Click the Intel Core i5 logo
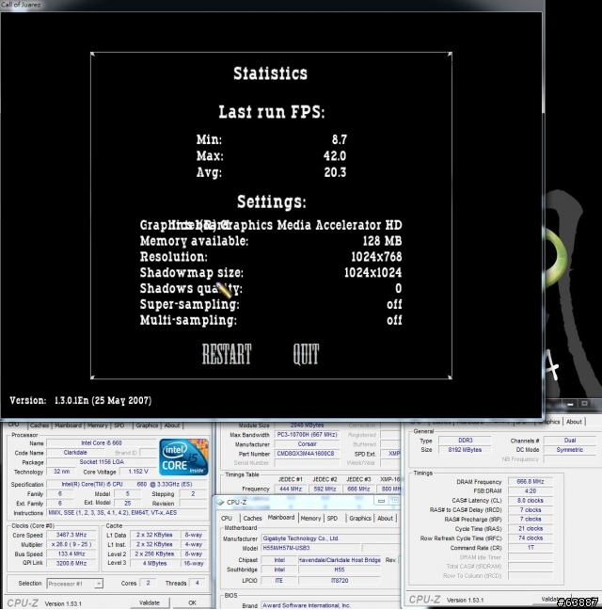Image resolution: width=602 pixels, height=610 pixels. (x=183, y=457)
